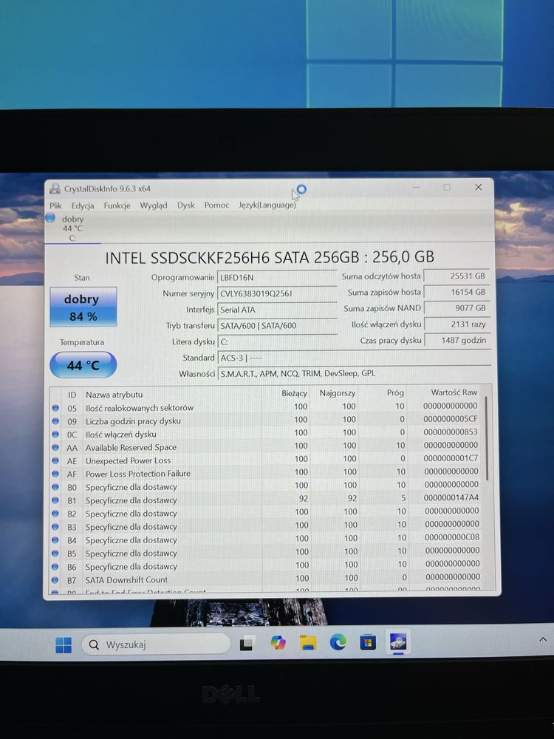Click the blue status dot for attribute B3

[55, 526]
